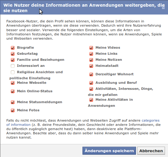
Task: Uncheck the Meine Links checkbox
Action: [91, 54]
